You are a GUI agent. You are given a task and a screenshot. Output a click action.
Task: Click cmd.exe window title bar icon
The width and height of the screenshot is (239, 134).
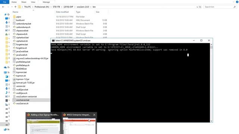pyautogui.click(x=53, y=41)
